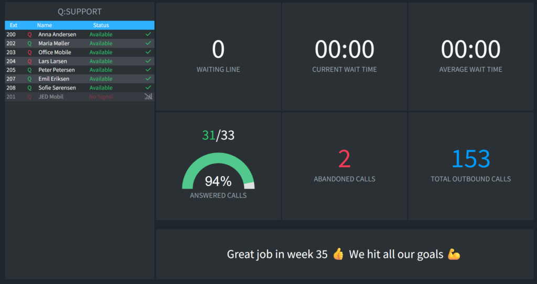
Task: Click the green Q icon for Maria Møller
Action: 29,43
